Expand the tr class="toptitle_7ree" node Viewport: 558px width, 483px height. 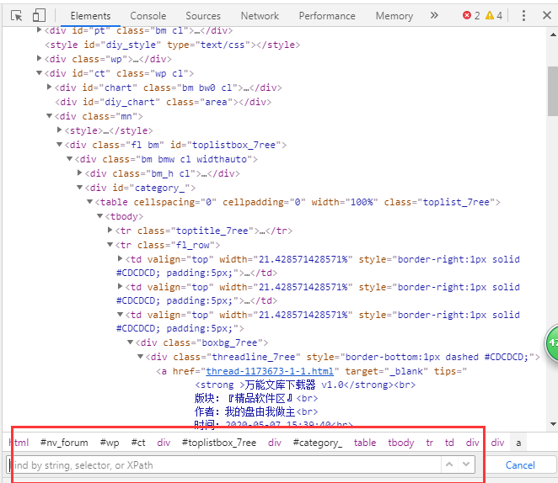110,230
